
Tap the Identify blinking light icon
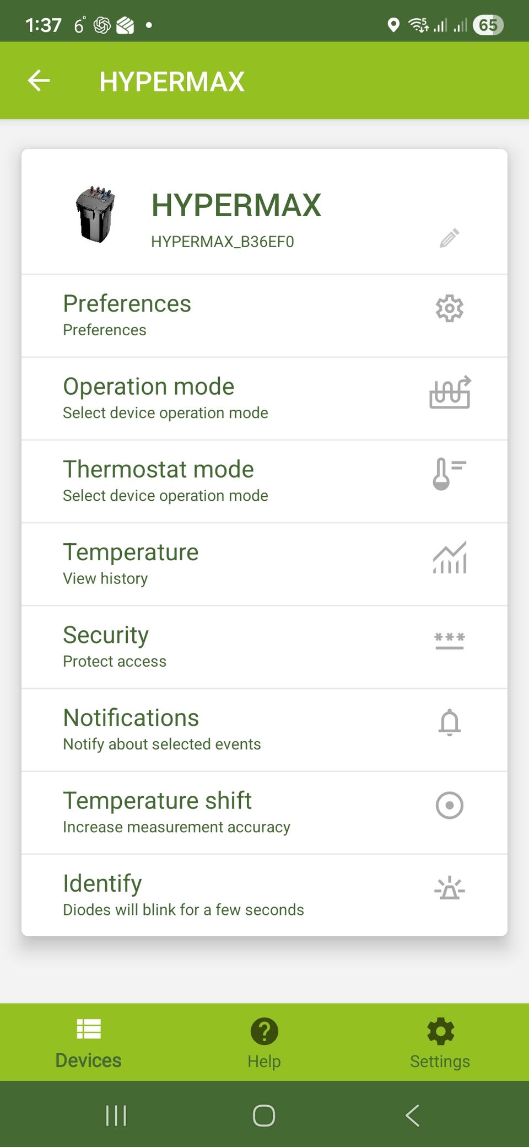[449, 888]
